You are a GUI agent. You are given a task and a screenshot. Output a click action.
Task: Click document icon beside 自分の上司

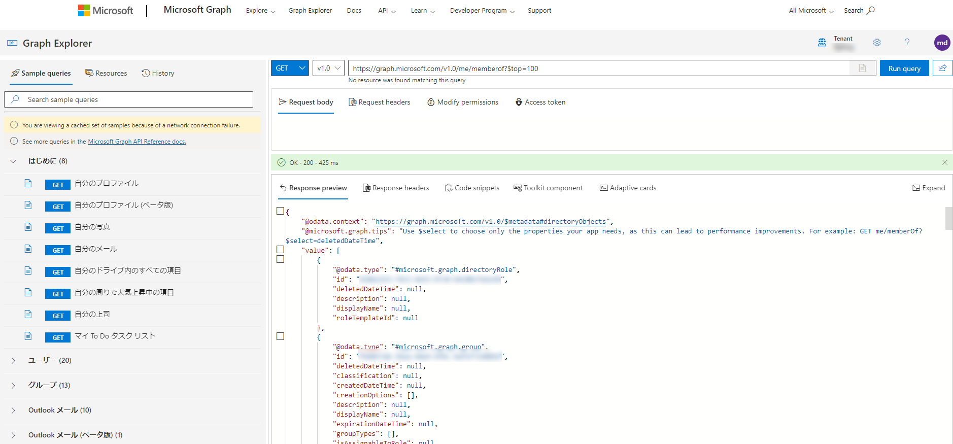pos(28,314)
